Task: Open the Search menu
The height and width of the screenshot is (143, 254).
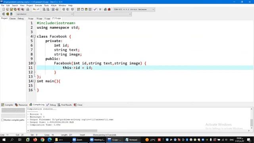Action: 15,6
